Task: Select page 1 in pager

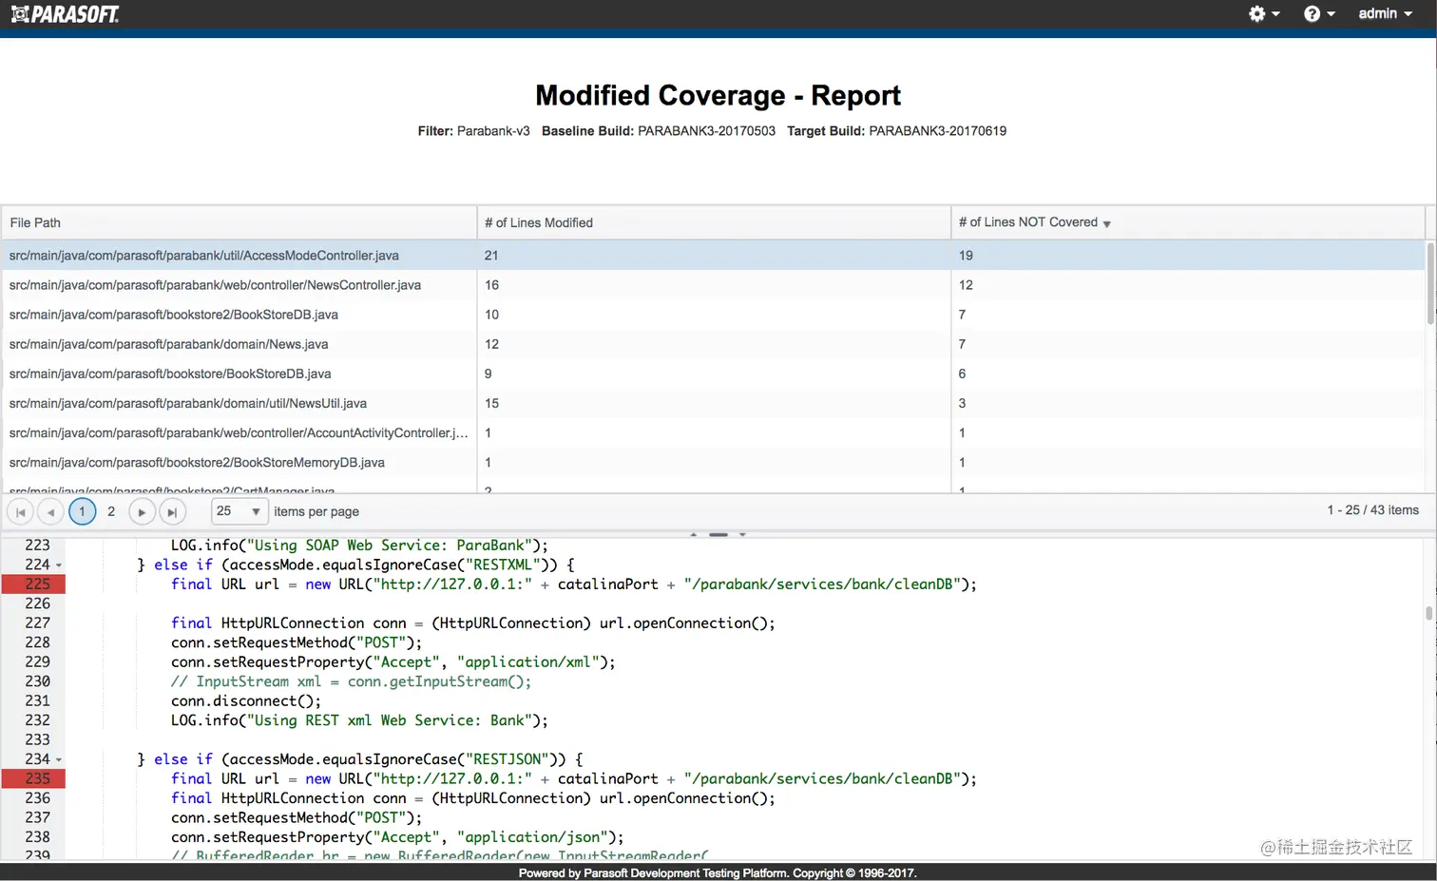Action: [82, 511]
